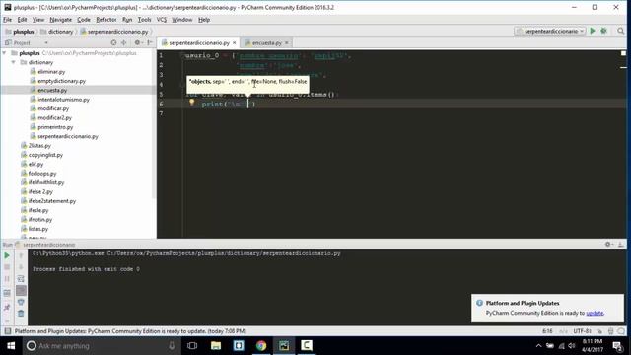Open the Tools menu
The width and height of the screenshot is (631, 355).
144,20
